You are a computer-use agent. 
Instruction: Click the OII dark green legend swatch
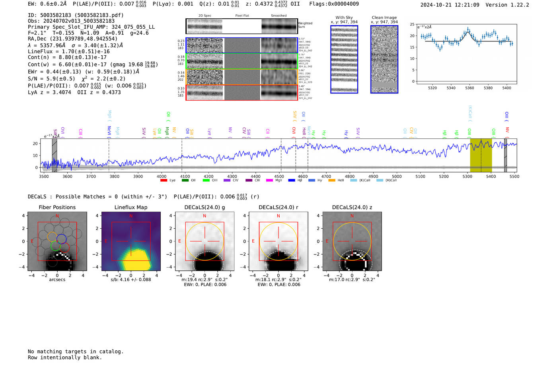point(185,181)
